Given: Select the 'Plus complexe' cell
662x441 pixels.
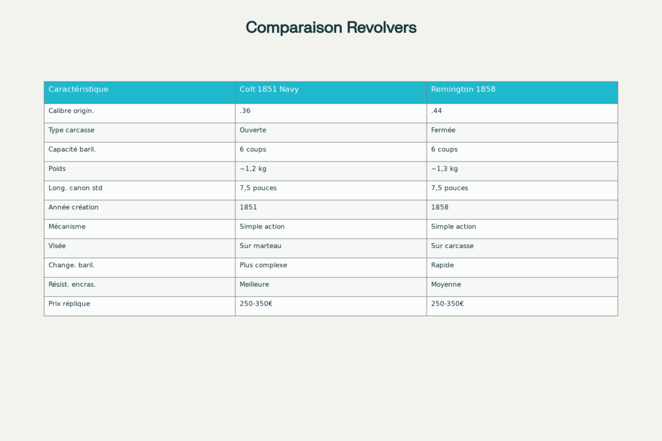Looking at the screenshot, I should pyautogui.click(x=263, y=265).
